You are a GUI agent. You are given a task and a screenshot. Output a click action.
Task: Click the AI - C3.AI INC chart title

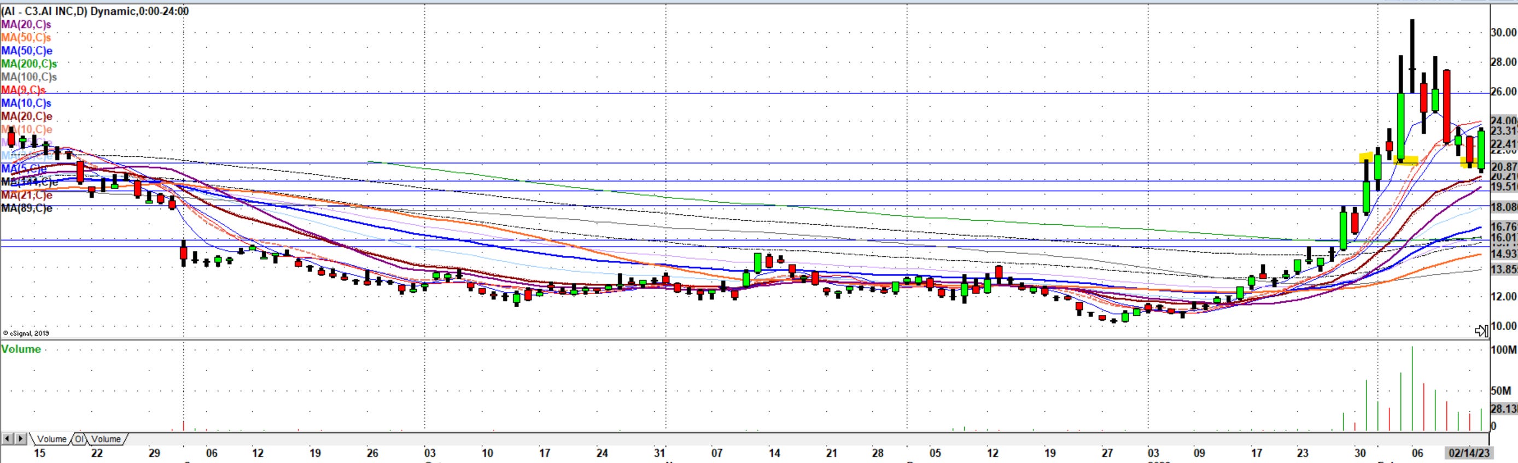coord(95,11)
